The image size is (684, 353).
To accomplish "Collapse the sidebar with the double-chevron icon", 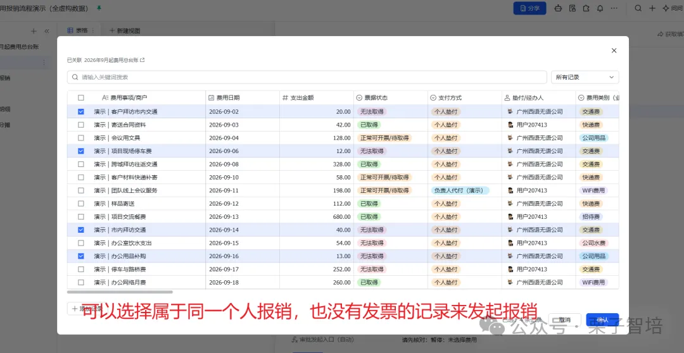I will pos(47,31).
